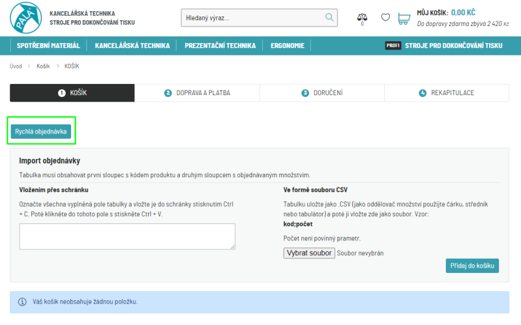Go to Úvod breadcrumb

tap(15, 66)
